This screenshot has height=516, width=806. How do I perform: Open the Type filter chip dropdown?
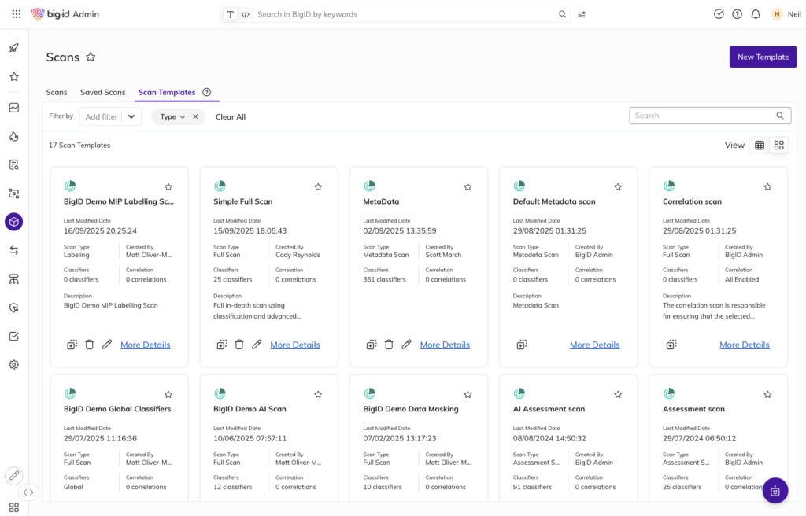click(x=172, y=116)
